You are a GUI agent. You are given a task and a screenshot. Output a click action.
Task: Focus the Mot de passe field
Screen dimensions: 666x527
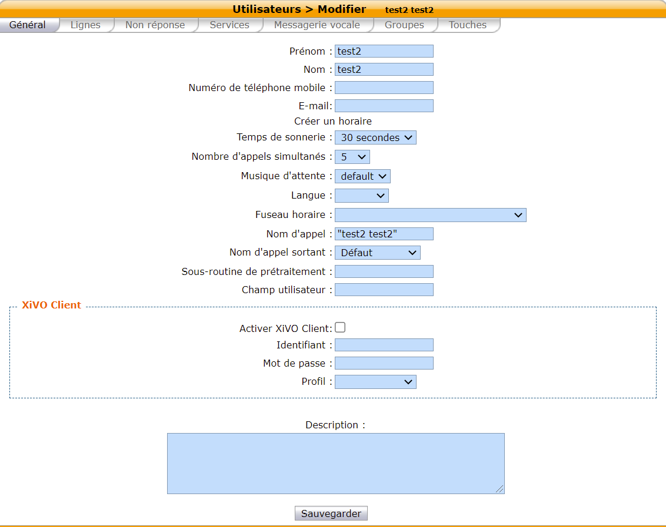click(x=384, y=363)
